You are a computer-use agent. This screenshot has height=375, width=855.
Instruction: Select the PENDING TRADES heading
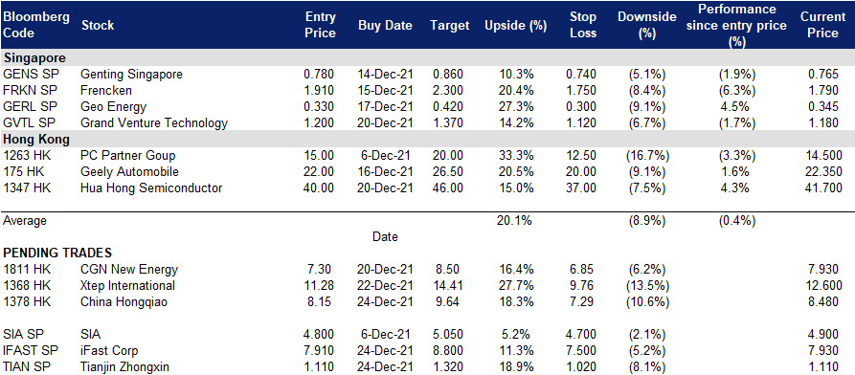pos(57,253)
